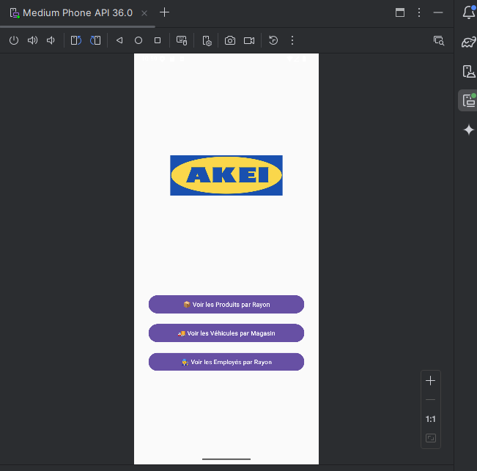This screenshot has height=471, width=477.
Task: Tap the Android gesture navigation bar handle
Action: [x=226, y=459]
